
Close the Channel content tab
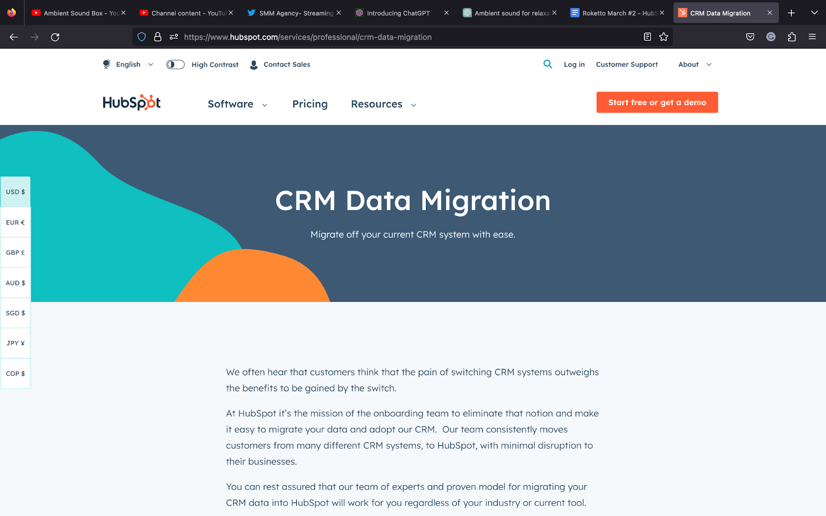coord(231,13)
